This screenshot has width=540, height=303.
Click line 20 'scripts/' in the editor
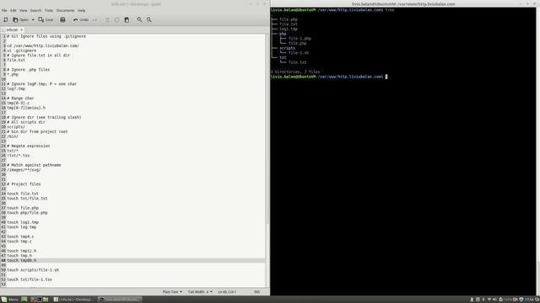tap(16, 127)
